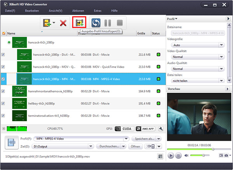Select the hellboy-tlr2r_h1080p thumbnail
The height and width of the screenshot is (170, 233).
[19, 103]
